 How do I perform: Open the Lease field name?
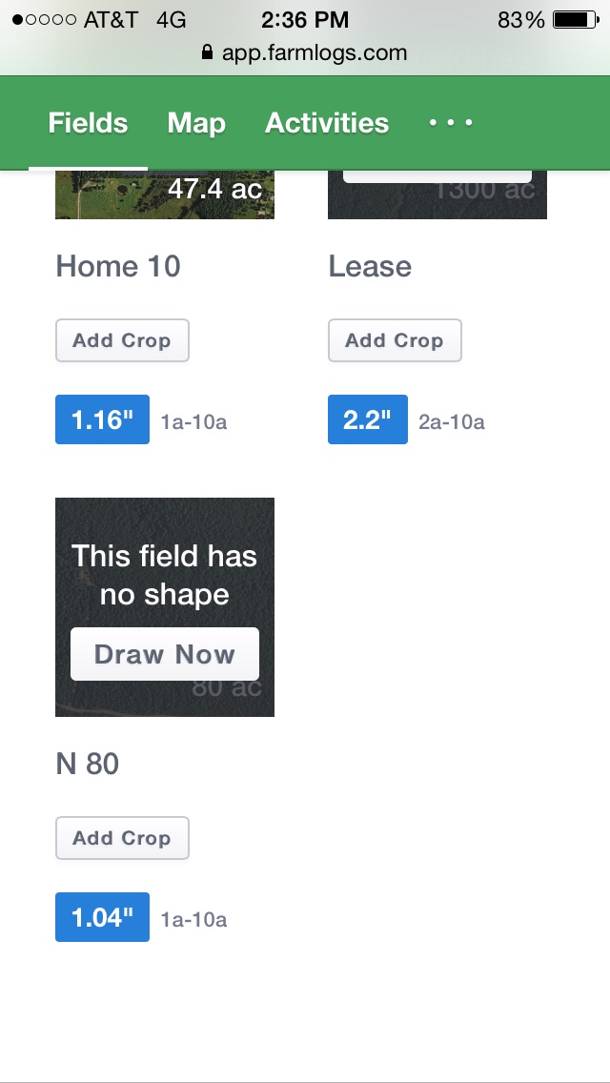click(x=370, y=266)
